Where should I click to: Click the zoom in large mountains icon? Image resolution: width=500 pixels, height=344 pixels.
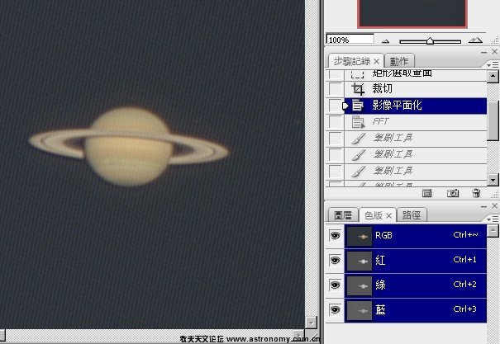click(x=477, y=39)
